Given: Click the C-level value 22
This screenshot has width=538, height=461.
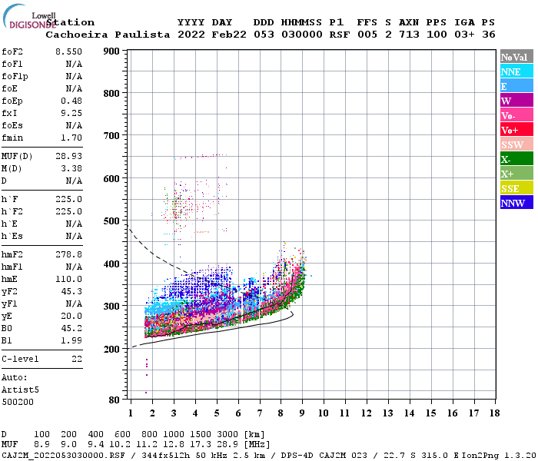Looking at the screenshot, I should pos(77,359).
